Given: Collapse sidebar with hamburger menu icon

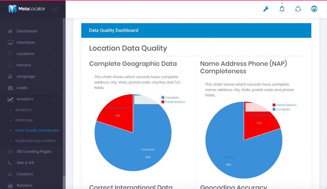Looking at the screenshot, I should [55, 9].
